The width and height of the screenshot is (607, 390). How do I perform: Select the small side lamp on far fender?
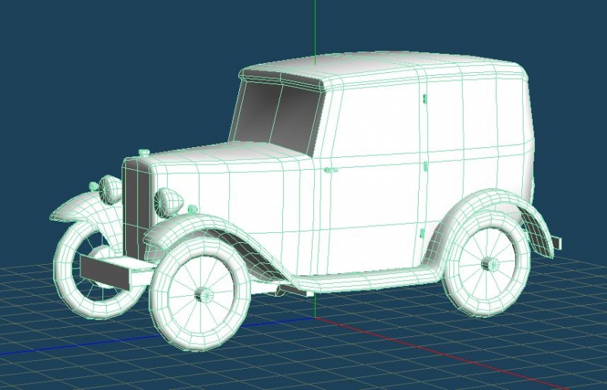[x=93, y=187]
